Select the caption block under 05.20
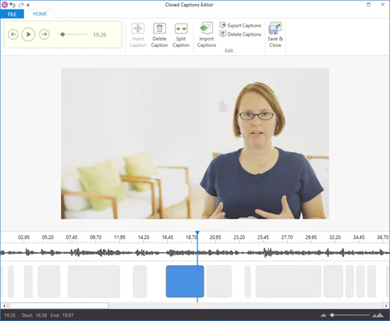Screen dimensions: 390x321 [49, 281]
